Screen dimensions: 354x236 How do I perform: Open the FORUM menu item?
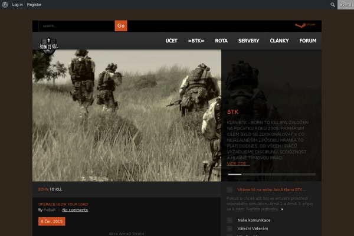pos(308,41)
